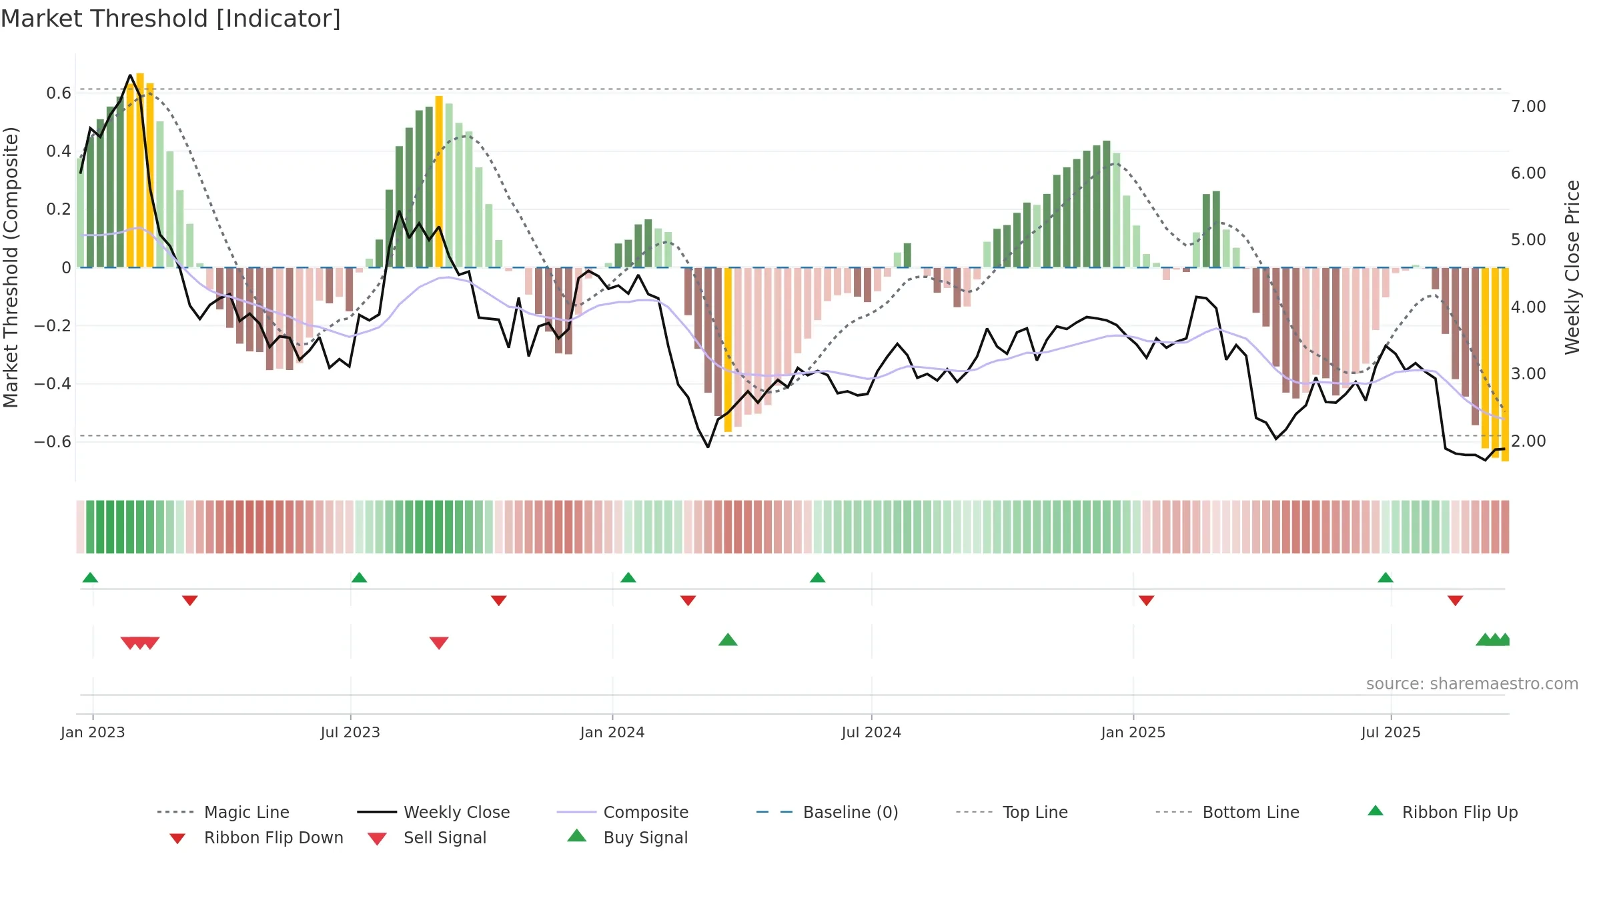1601x900 pixels.
Task: Click the Jan 2025 x-axis label
Action: tap(1133, 732)
